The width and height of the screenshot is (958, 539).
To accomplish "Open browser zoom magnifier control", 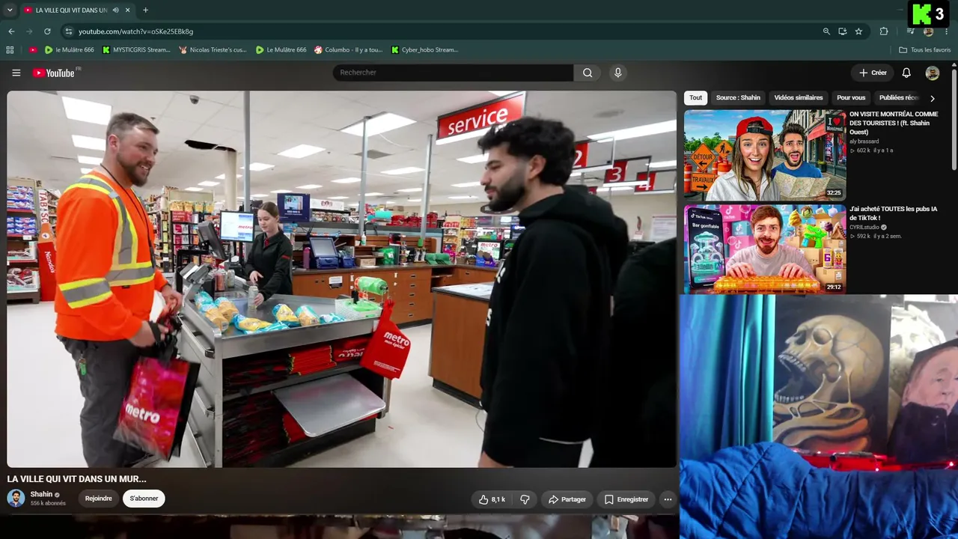I will click(x=826, y=31).
